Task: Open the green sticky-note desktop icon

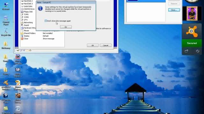Action: [6, 110]
